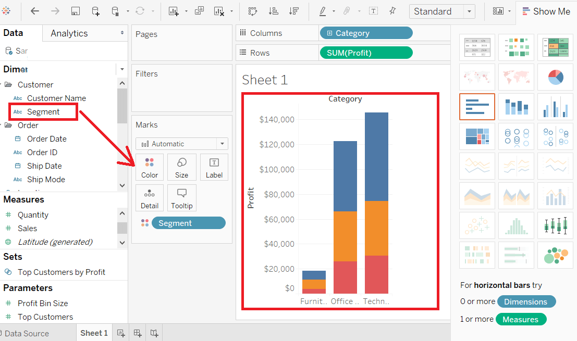The image size is (577, 341).
Task: Click the SUM(Profit) pill on Rows
Action: [x=366, y=53]
